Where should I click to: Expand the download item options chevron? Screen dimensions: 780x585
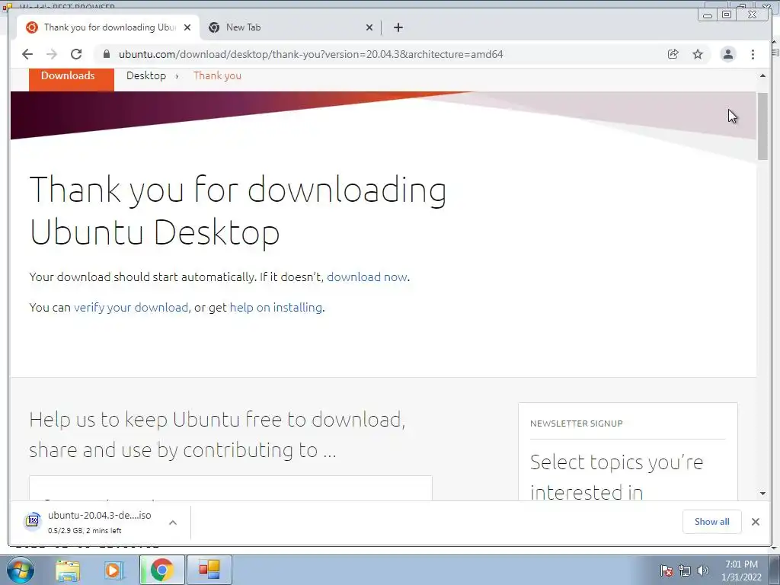point(173,523)
